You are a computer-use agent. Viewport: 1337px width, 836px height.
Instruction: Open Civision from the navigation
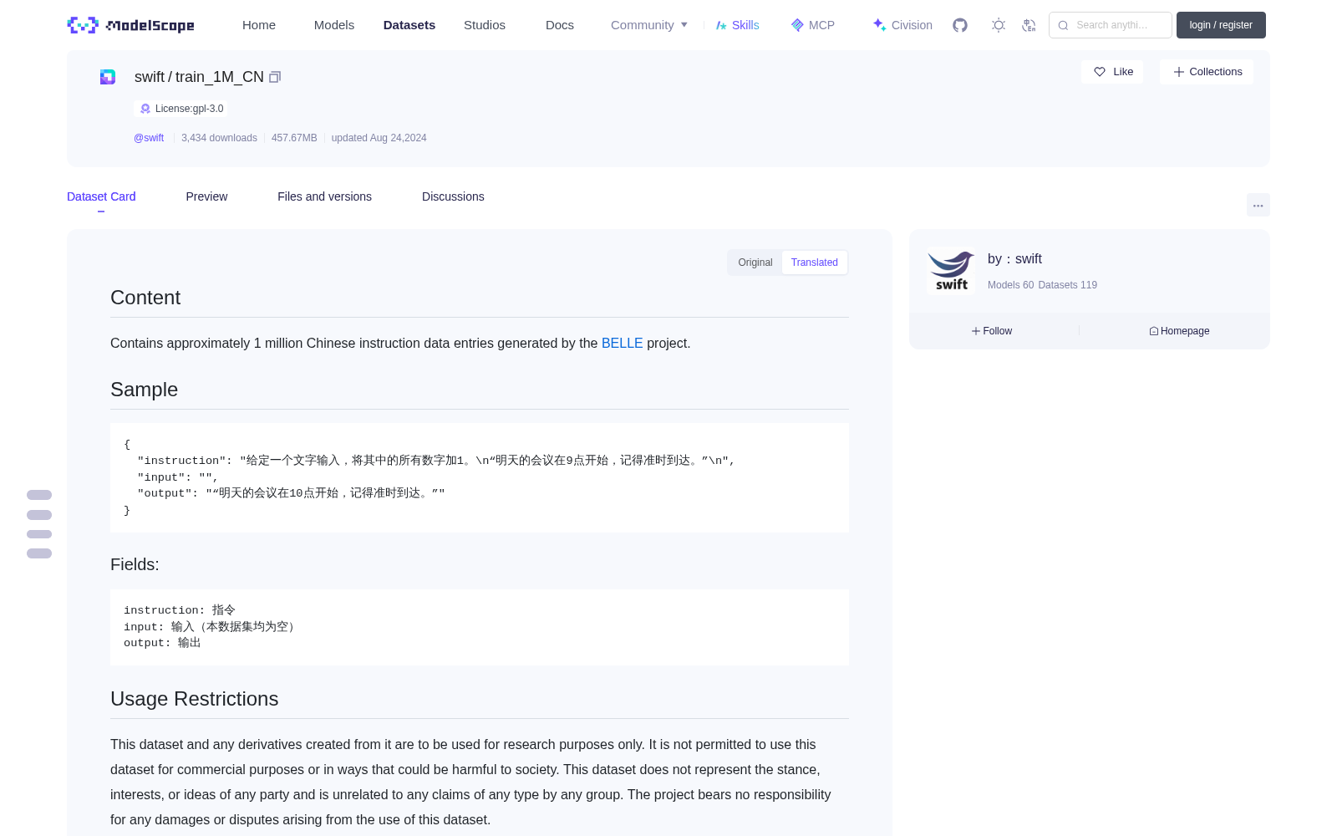tap(902, 25)
